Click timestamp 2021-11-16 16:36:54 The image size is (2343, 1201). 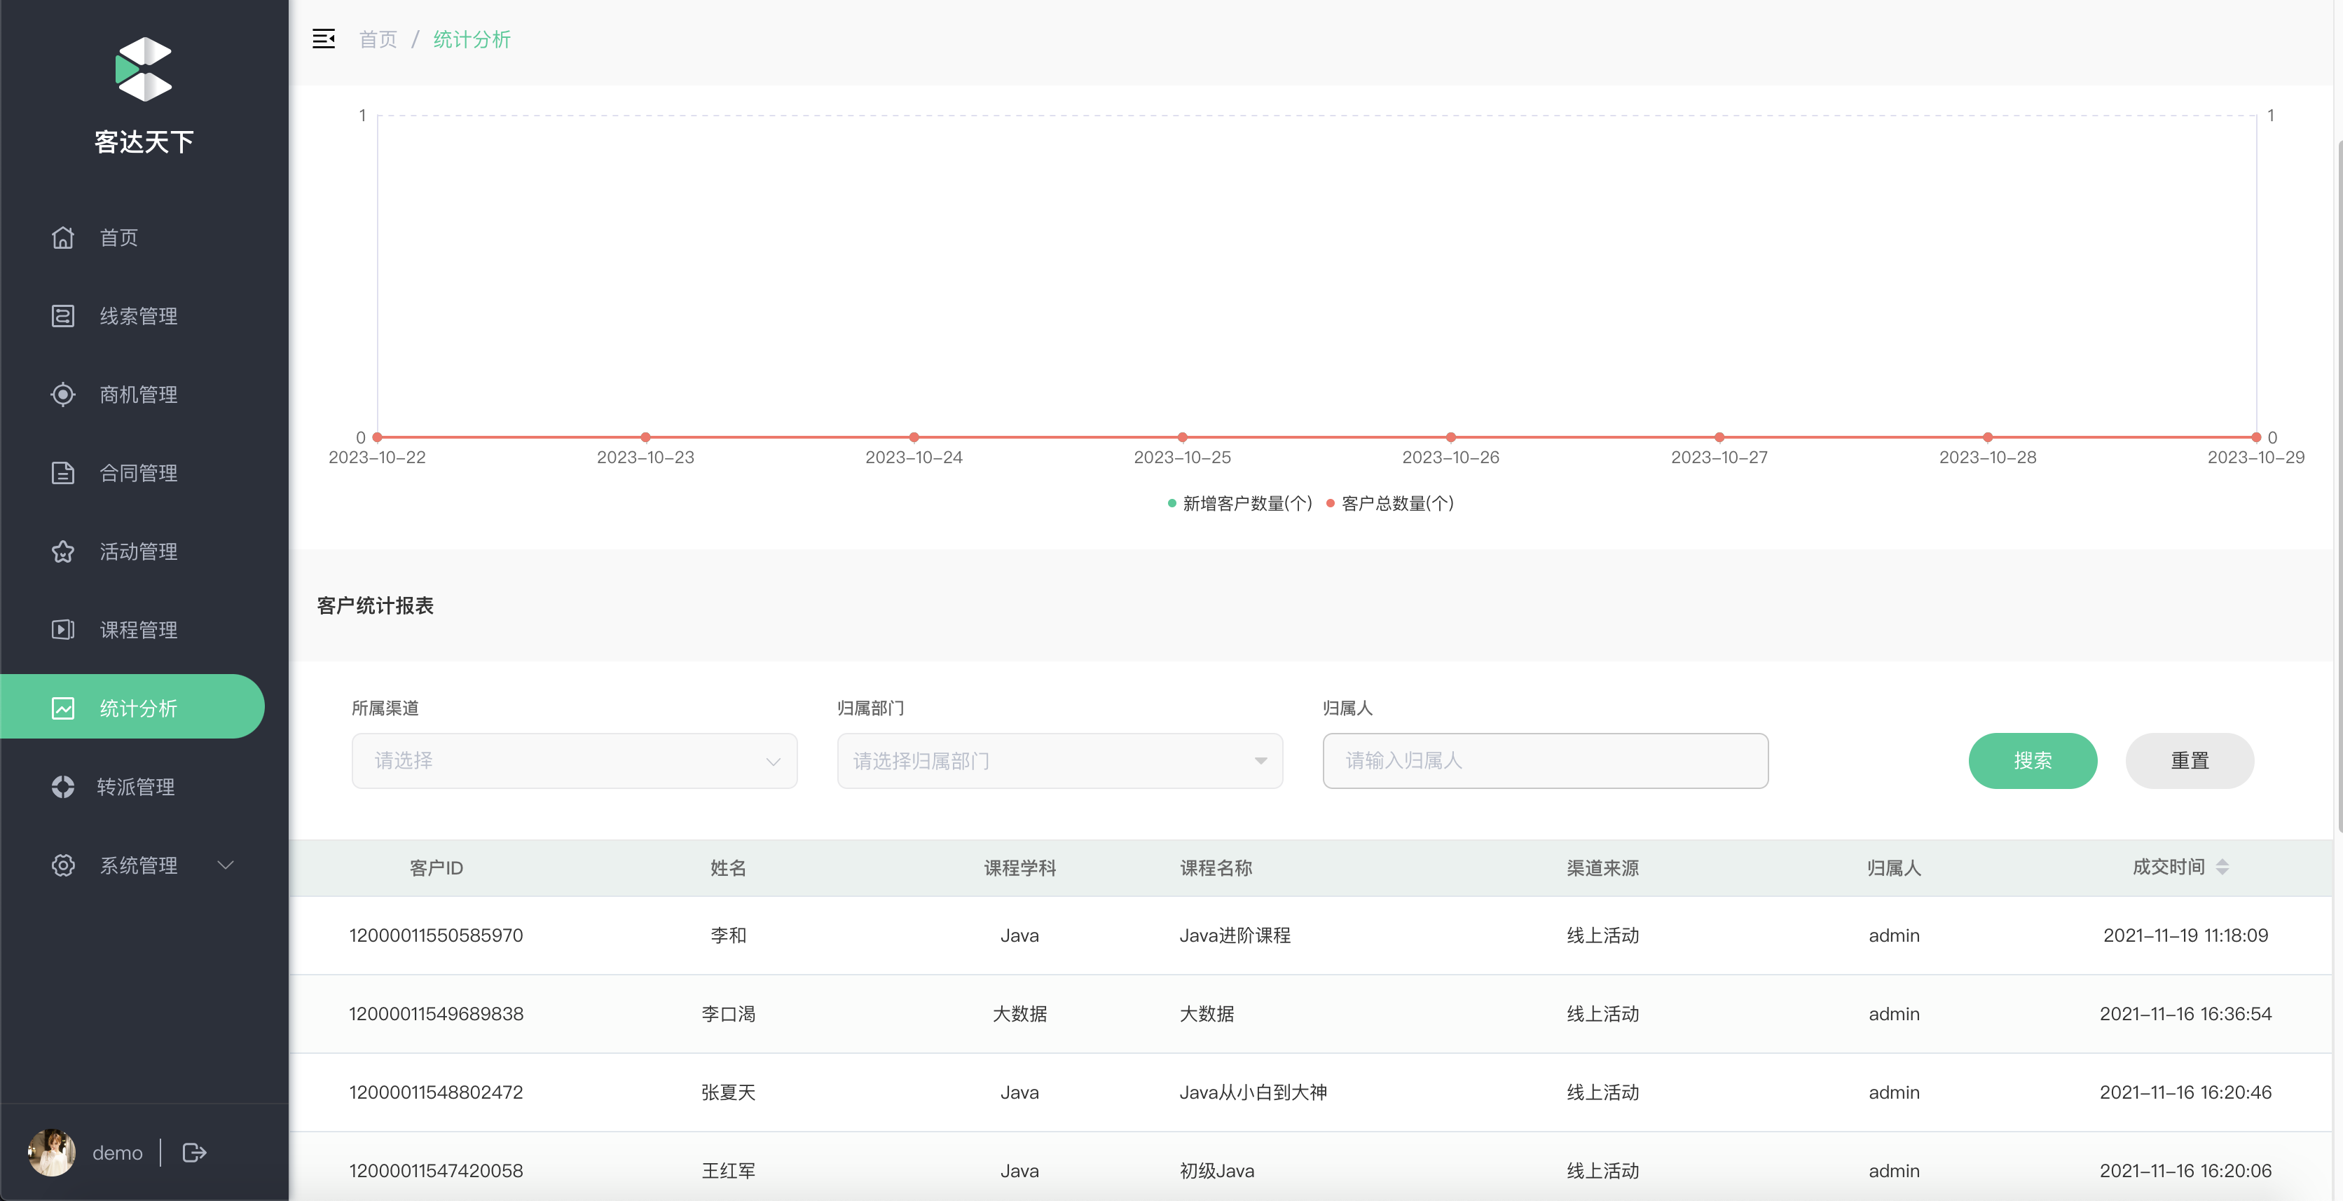tap(2185, 1014)
